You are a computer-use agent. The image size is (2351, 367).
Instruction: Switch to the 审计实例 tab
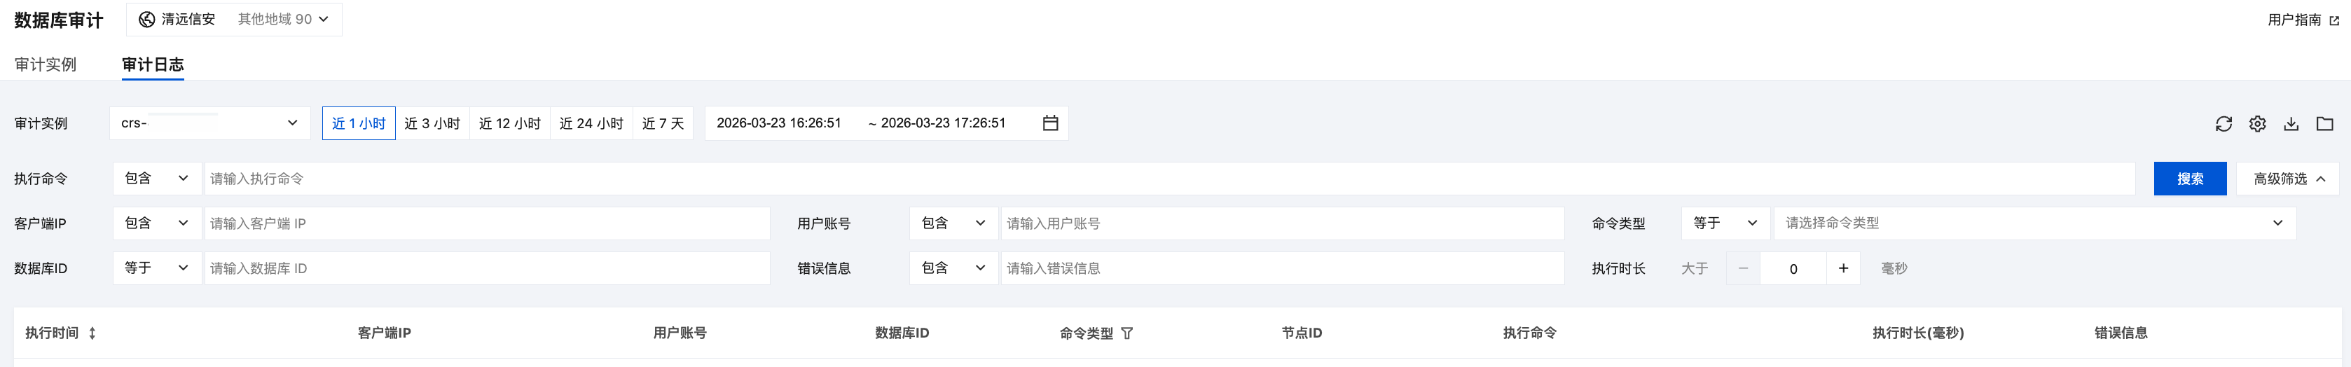pyautogui.click(x=46, y=65)
